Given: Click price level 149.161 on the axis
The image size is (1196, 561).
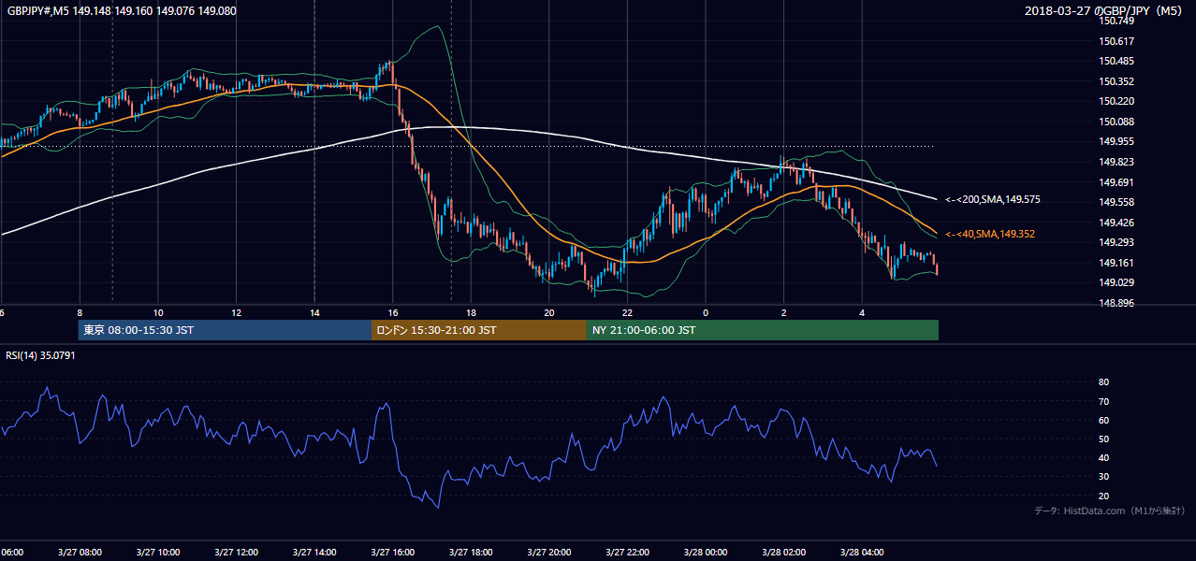Looking at the screenshot, I should [1118, 263].
